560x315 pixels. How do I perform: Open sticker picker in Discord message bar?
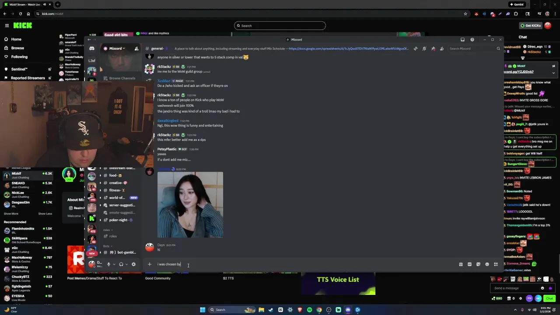(478, 264)
